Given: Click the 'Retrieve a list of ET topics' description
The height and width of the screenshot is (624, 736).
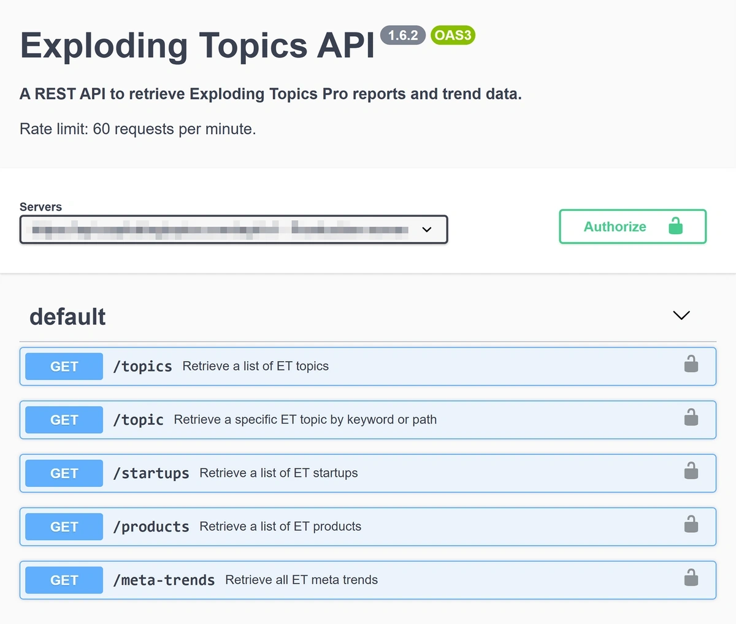Looking at the screenshot, I should point(255,367).
